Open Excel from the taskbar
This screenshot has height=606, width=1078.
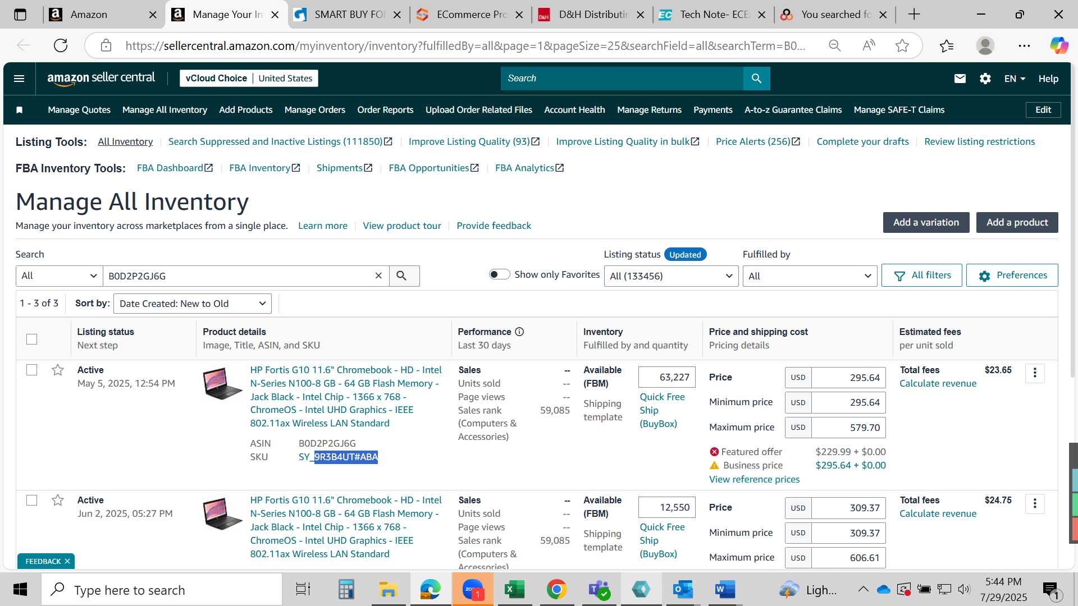click(514, 590)
